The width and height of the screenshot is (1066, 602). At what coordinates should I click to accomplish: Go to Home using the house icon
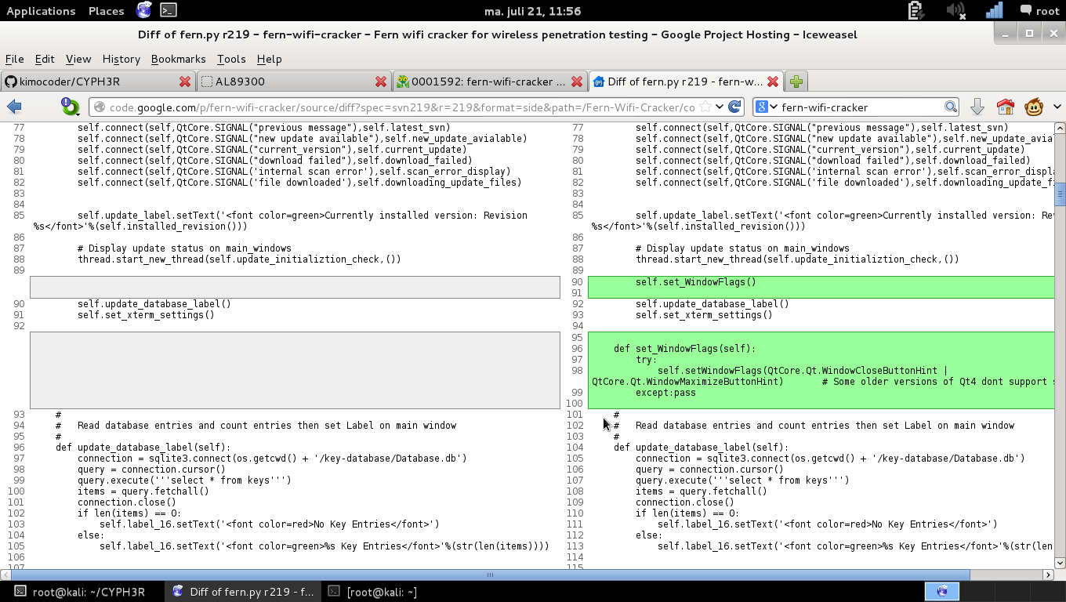1005,107
